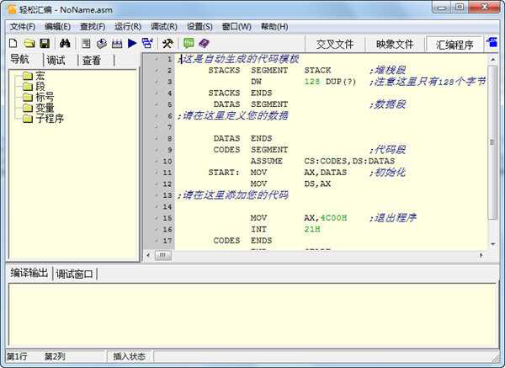Image resolution: width=505 pixels, height=368 pixels.
Task: Click the blue Run arrow icon
Action: click(x=132, y=43)
